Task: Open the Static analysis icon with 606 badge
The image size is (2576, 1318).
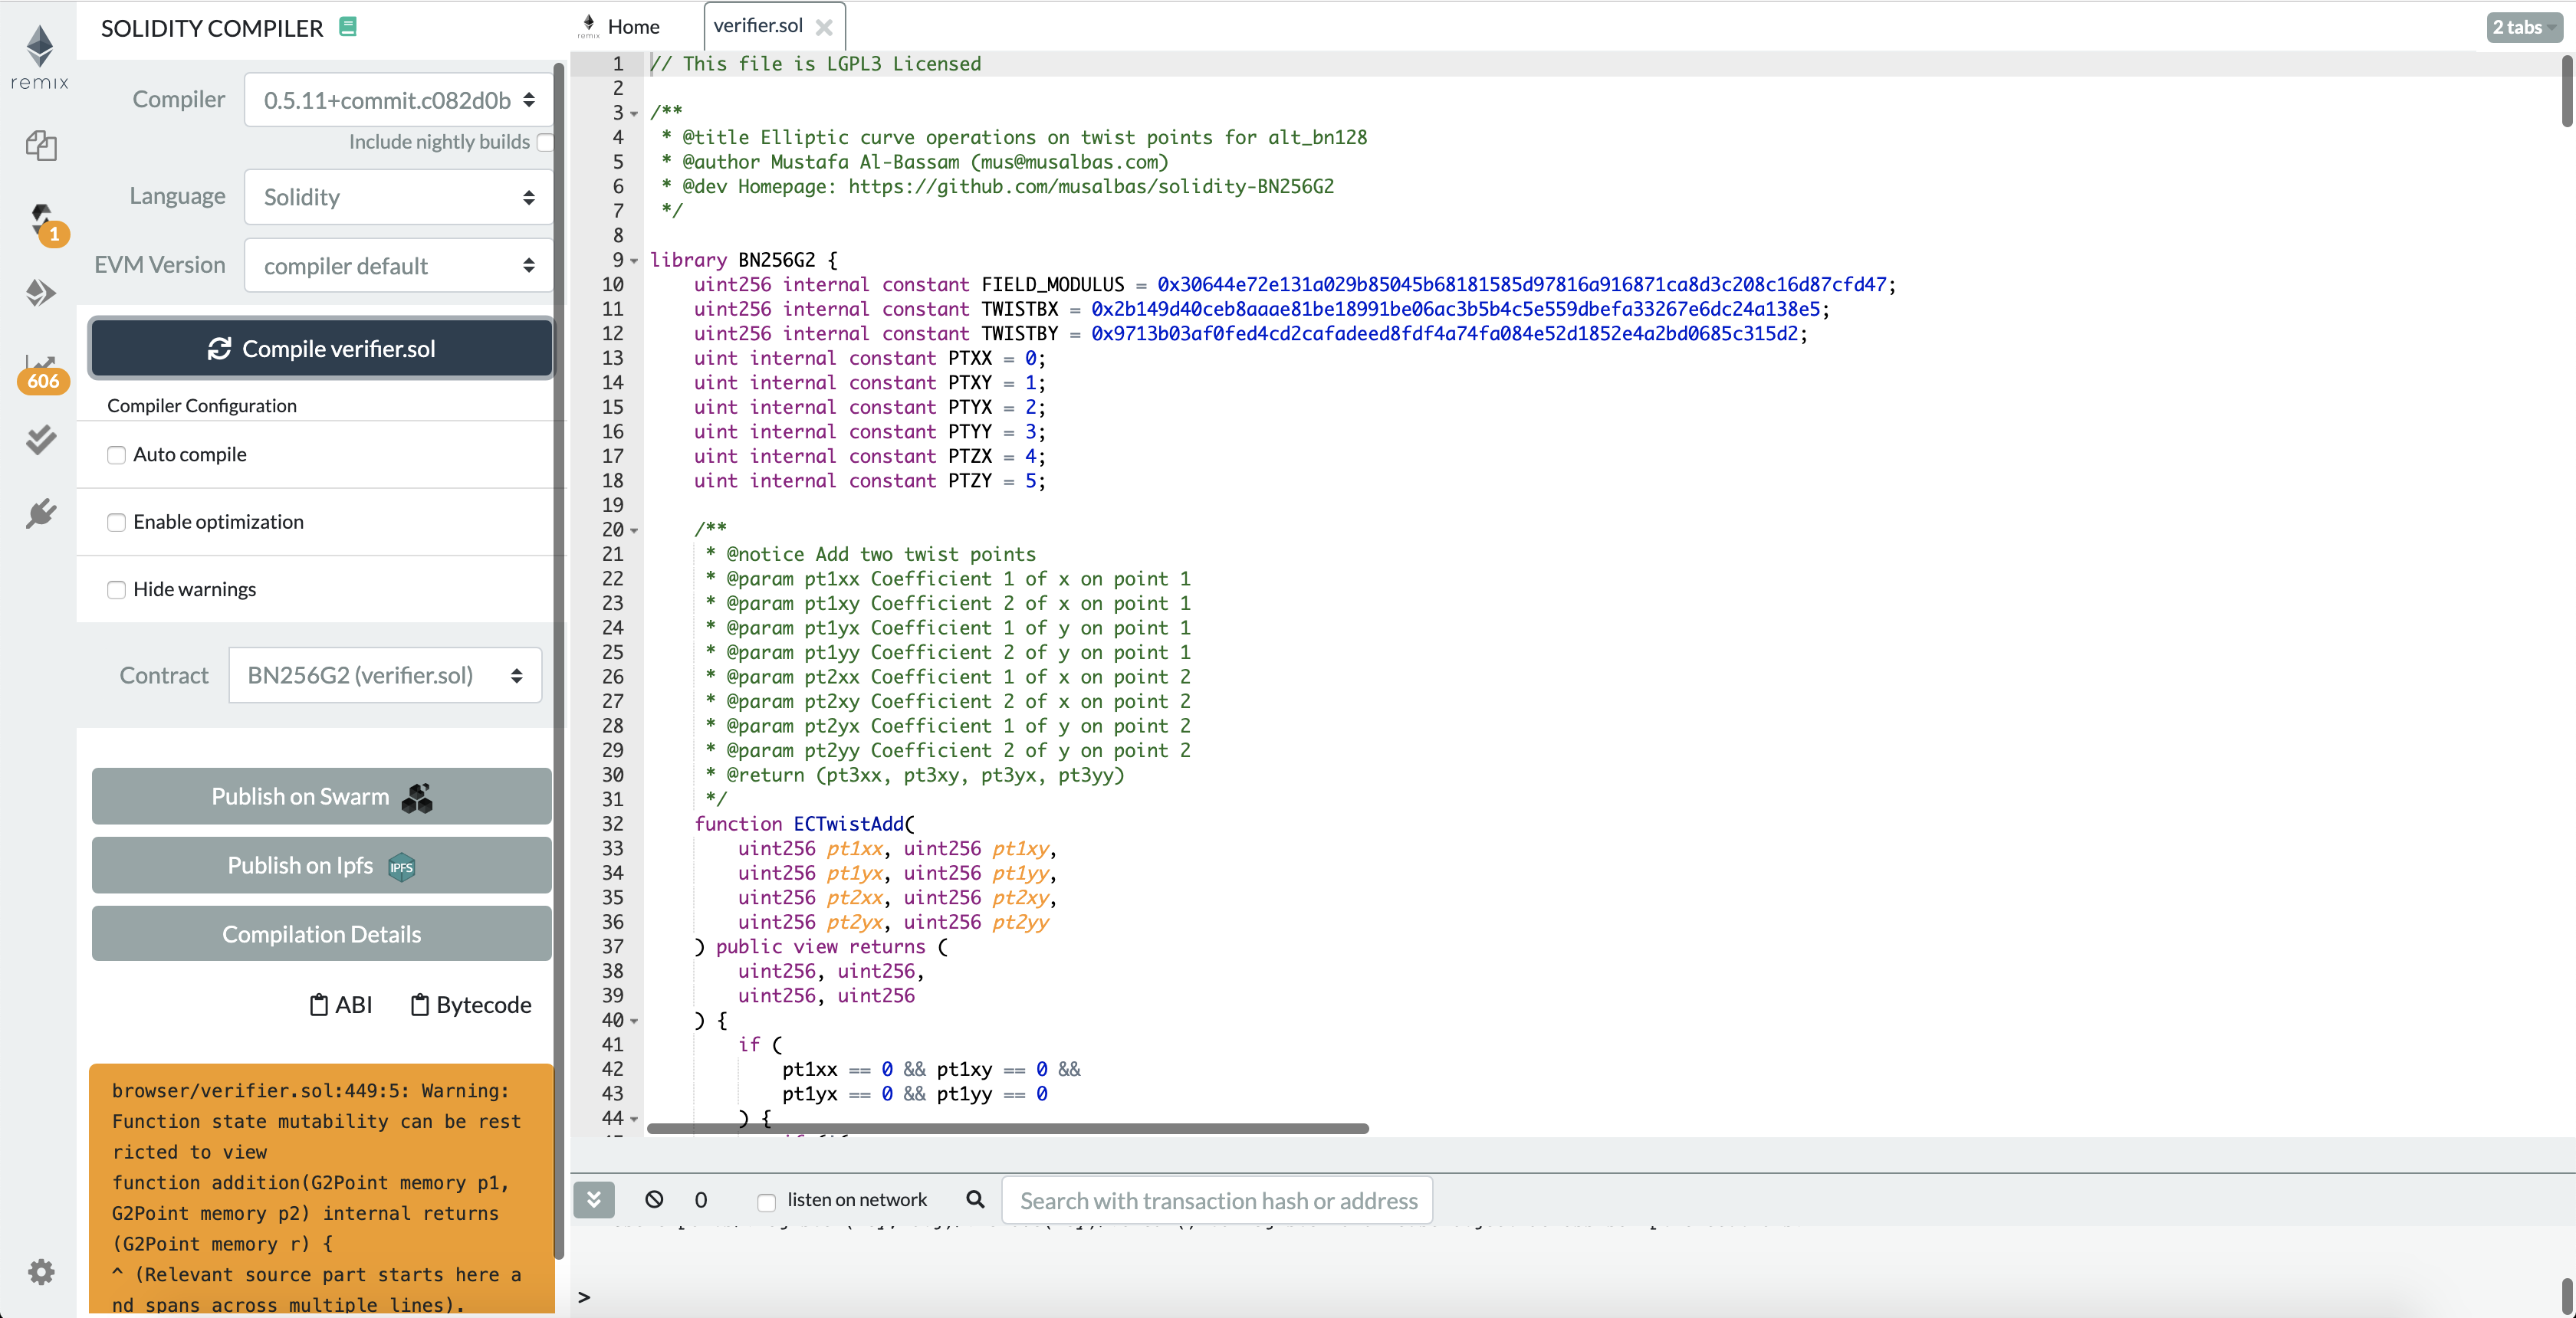Action: coord(41,369)
